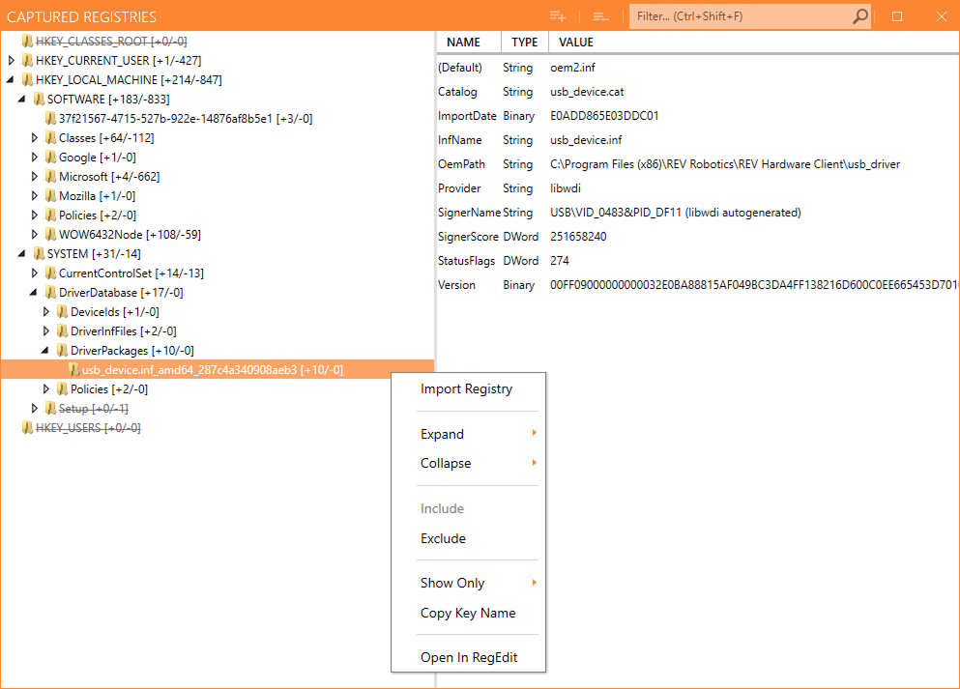Click the NAME column header
This screenshot has height=689, width=960.
pos(463,43)
